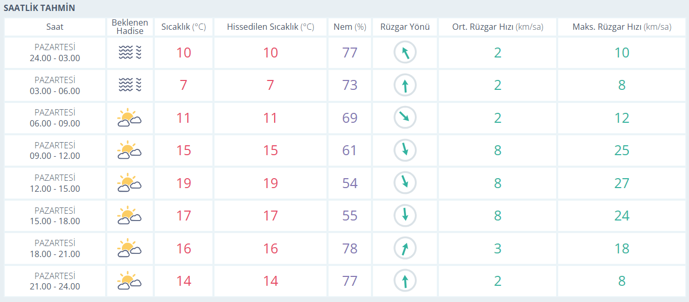The height and width of the screenshot is (302, 689).
Task: Click wind direction arrow for 15.00 - 18.00
Action: tap(405, 215)
